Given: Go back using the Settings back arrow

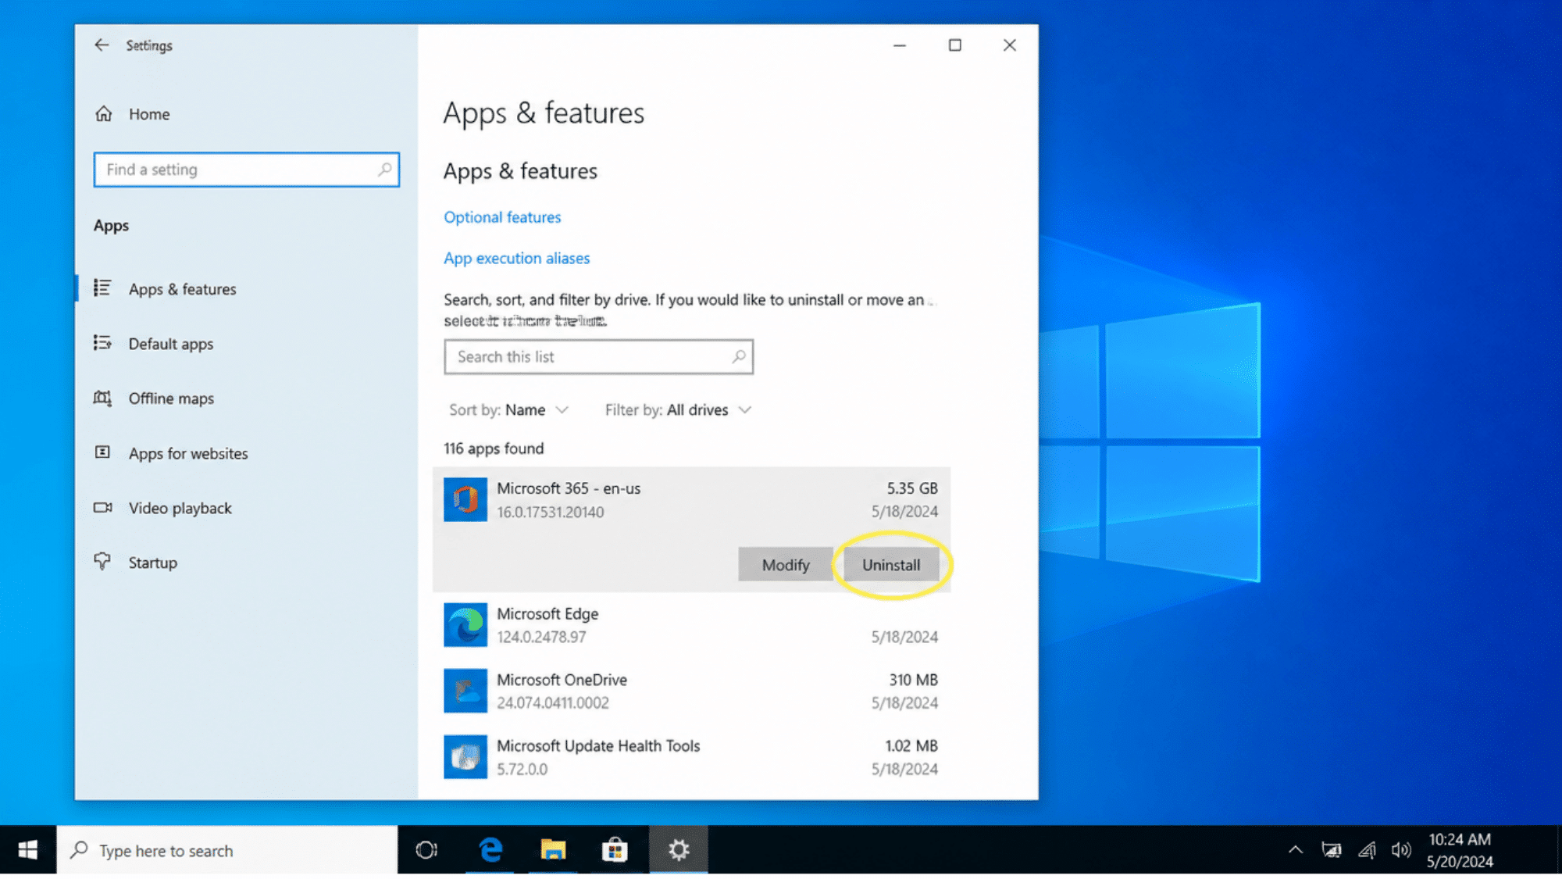Looking at the screenshot, I should pyautogui.click(x=102, y=45).
